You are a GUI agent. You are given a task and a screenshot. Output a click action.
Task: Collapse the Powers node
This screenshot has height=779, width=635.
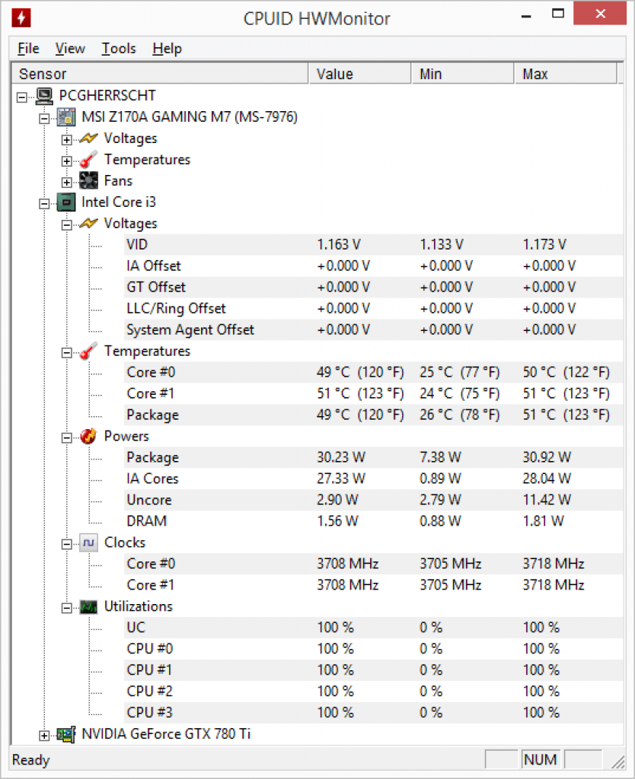point(67,437)
